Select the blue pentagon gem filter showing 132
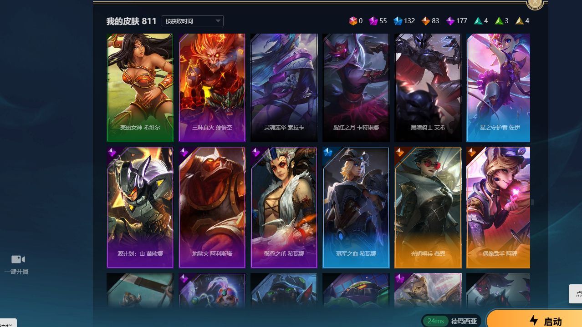 (398, 21)
